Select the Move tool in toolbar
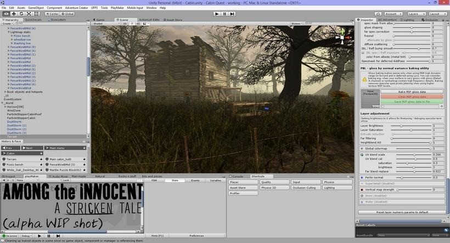The image size is (450, 243). pyautogui.click(x=14, y=14)
